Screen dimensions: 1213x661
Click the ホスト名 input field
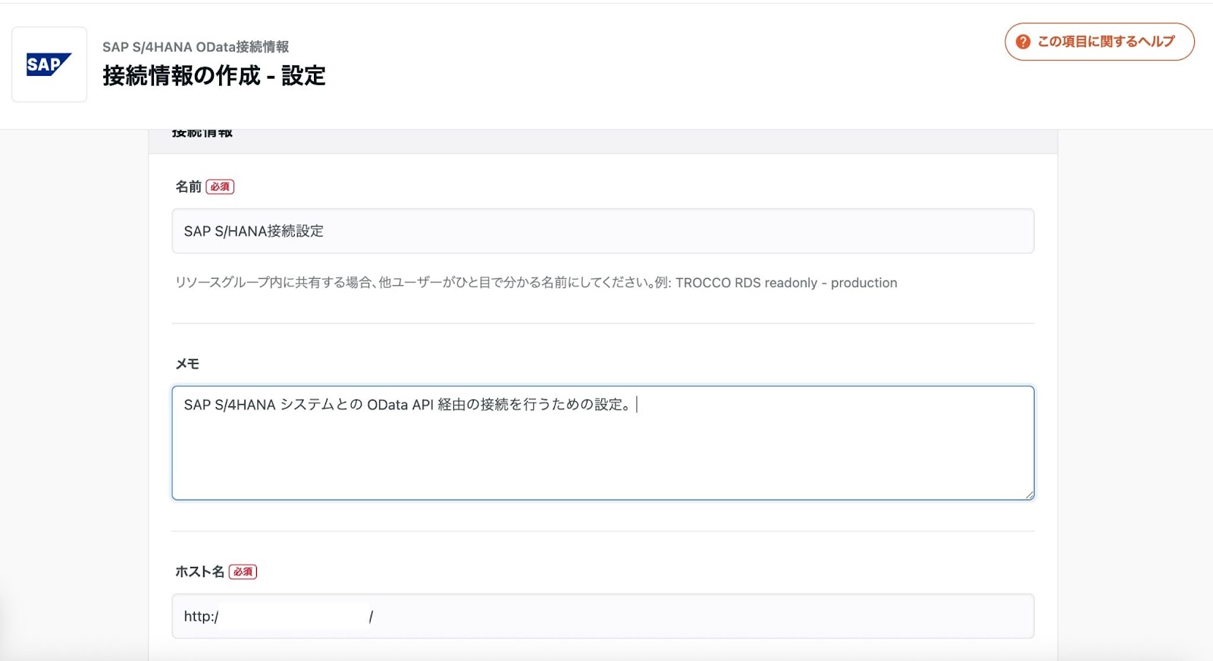603,616
